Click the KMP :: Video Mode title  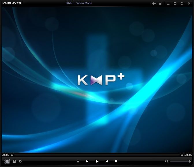point(79,3)
